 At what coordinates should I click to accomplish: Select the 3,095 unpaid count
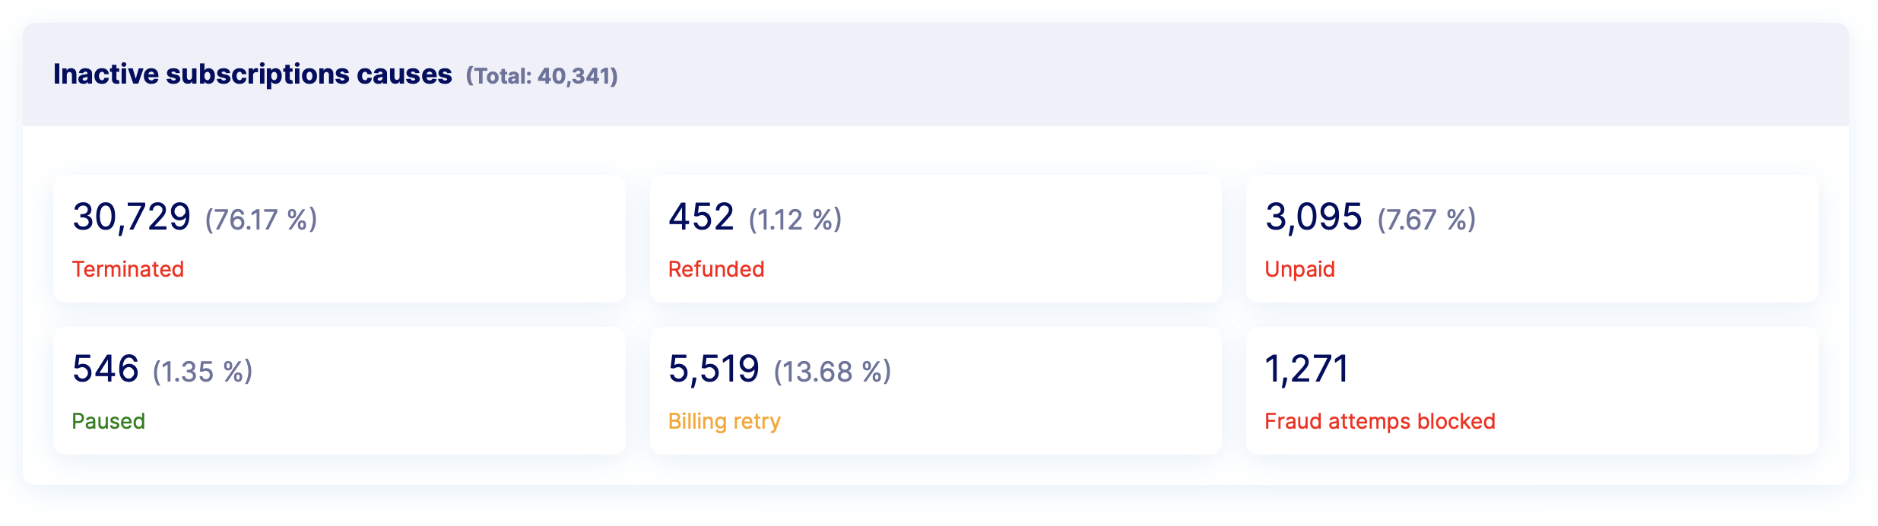click(x=1313, y=217)
